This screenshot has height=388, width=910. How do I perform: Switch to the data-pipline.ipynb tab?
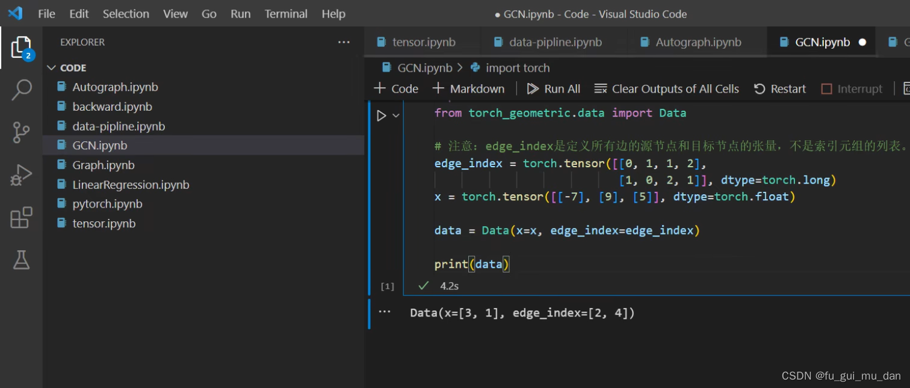click(554, 42)
